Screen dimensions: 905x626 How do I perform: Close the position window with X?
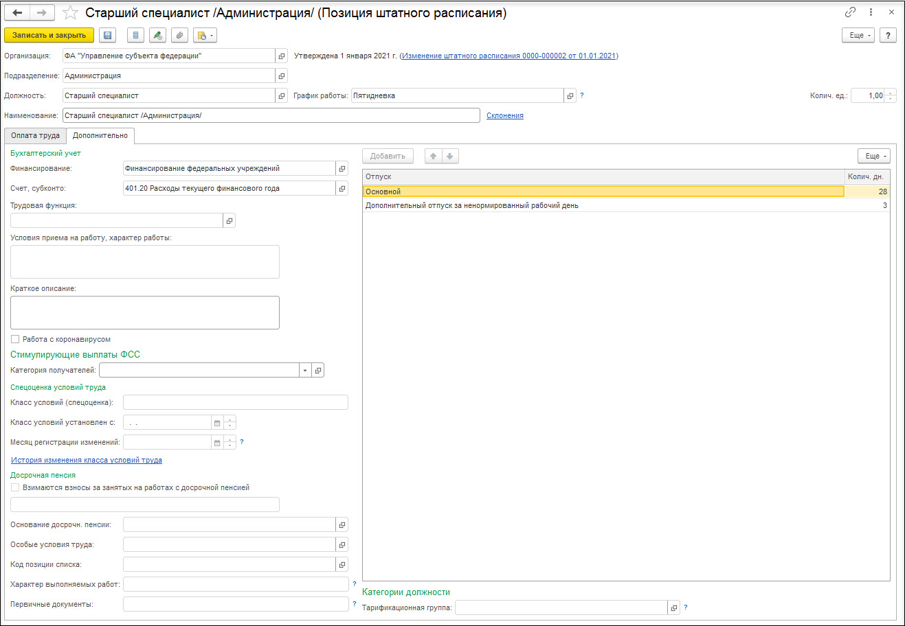pos(891,12)
